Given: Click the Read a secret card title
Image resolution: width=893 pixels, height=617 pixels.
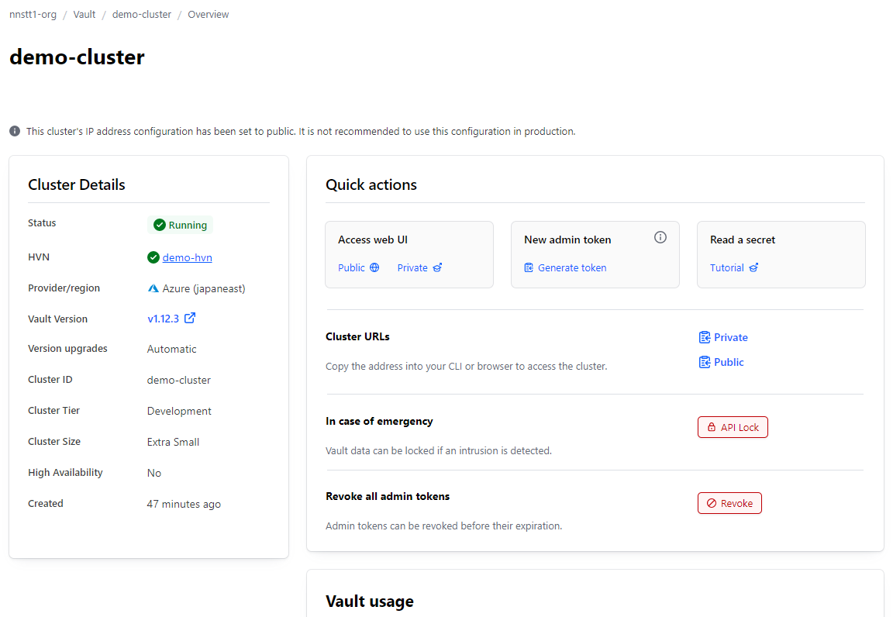Looking at the screenshot, I should coord(743,240).
